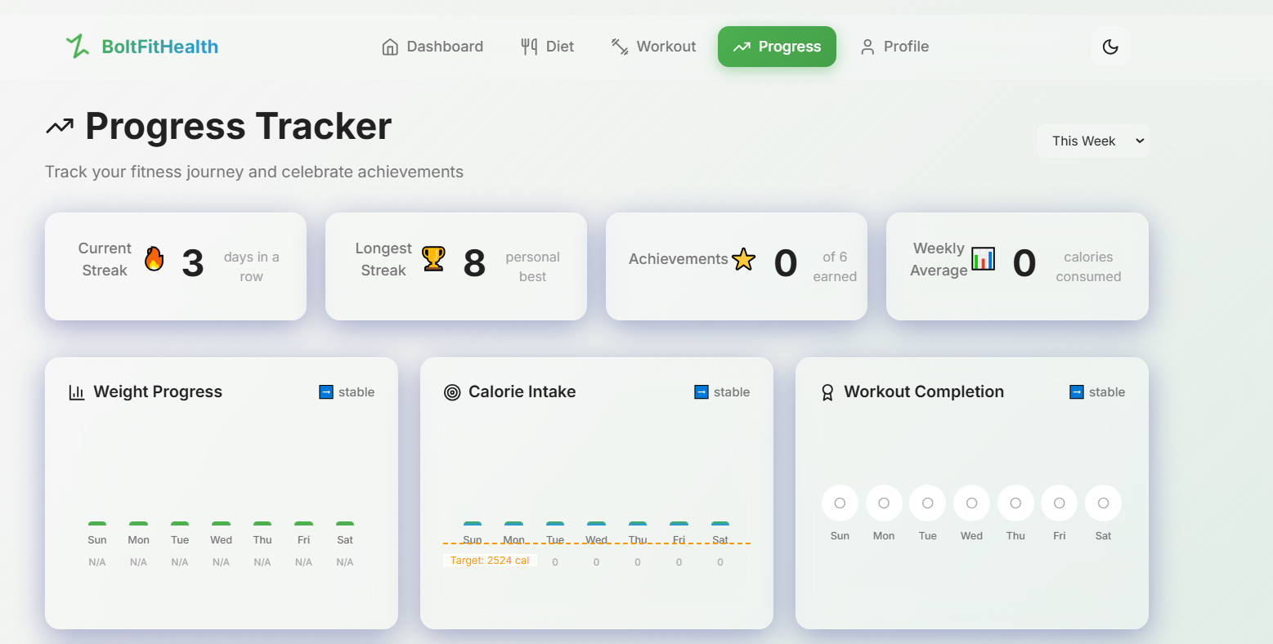
Task: Click the target icon next to Calorie Intake
Action: click(x=452, y=392)
